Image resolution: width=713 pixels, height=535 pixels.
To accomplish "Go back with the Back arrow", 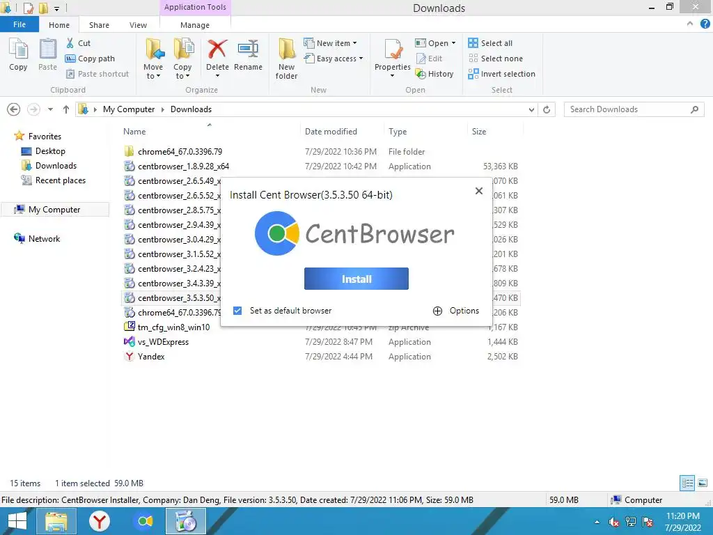I will pyautogui.click(x=14, y=109).
